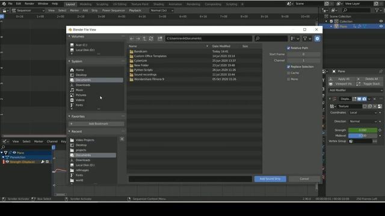The width and height of the screenshot is (385, 216).
Task: Open the File menu
Action: [x=10, y=4]
